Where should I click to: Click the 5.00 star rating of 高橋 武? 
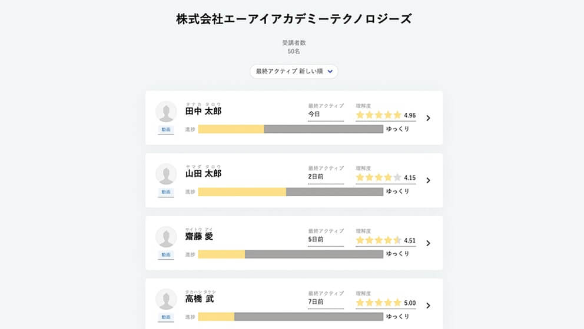coord(386,303)
